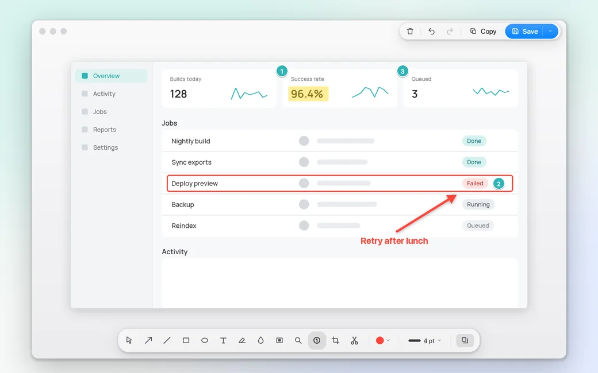The height and width of the screenshot is (373, 598).
Task: Open the color picker dropdown chevron
Action: pos(388,340)
